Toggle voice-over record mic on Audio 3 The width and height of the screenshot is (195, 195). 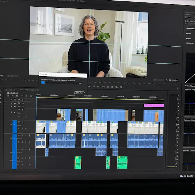point(29,158)
